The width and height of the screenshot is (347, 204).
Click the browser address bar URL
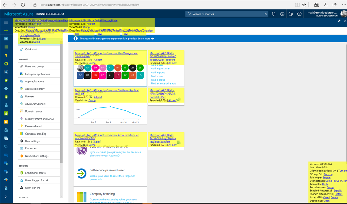90,5
